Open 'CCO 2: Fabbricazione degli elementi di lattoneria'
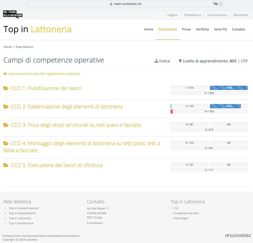 pos(67,107)
